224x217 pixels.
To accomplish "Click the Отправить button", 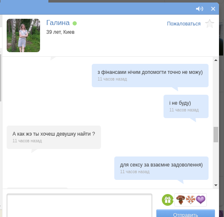I will tap(186, 213).
